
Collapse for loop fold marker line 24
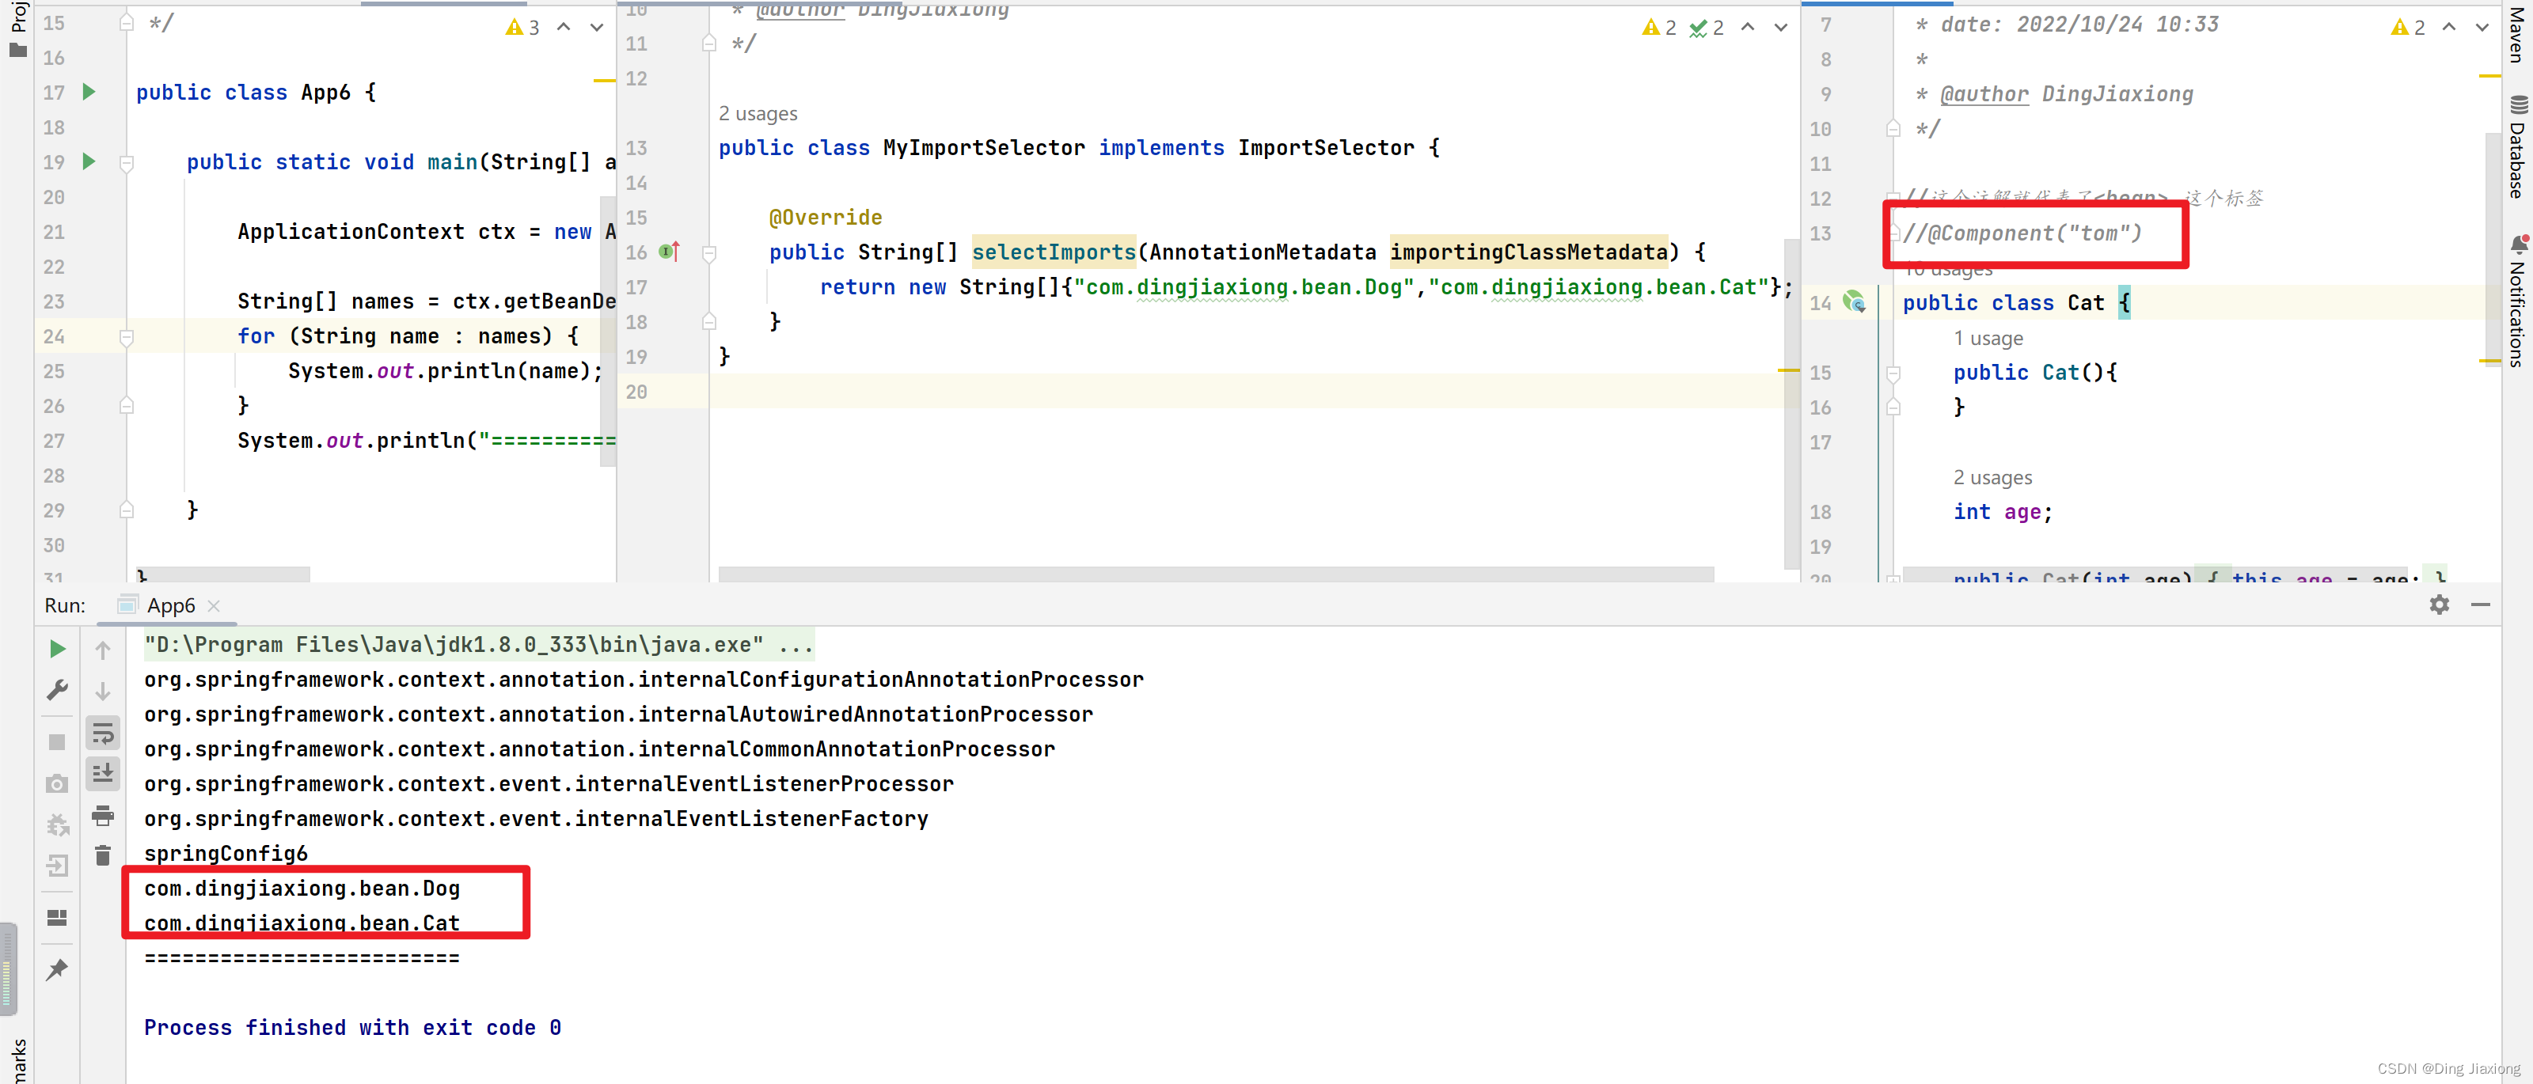[127, 336]
